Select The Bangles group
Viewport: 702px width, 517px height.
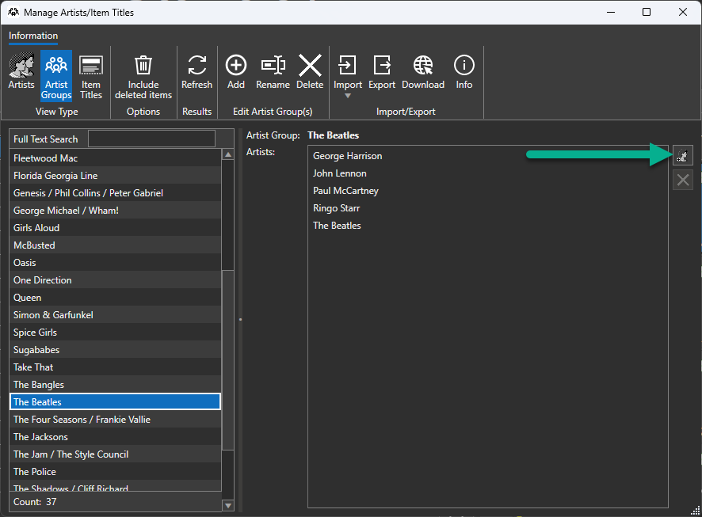click(x=115, y=385)
